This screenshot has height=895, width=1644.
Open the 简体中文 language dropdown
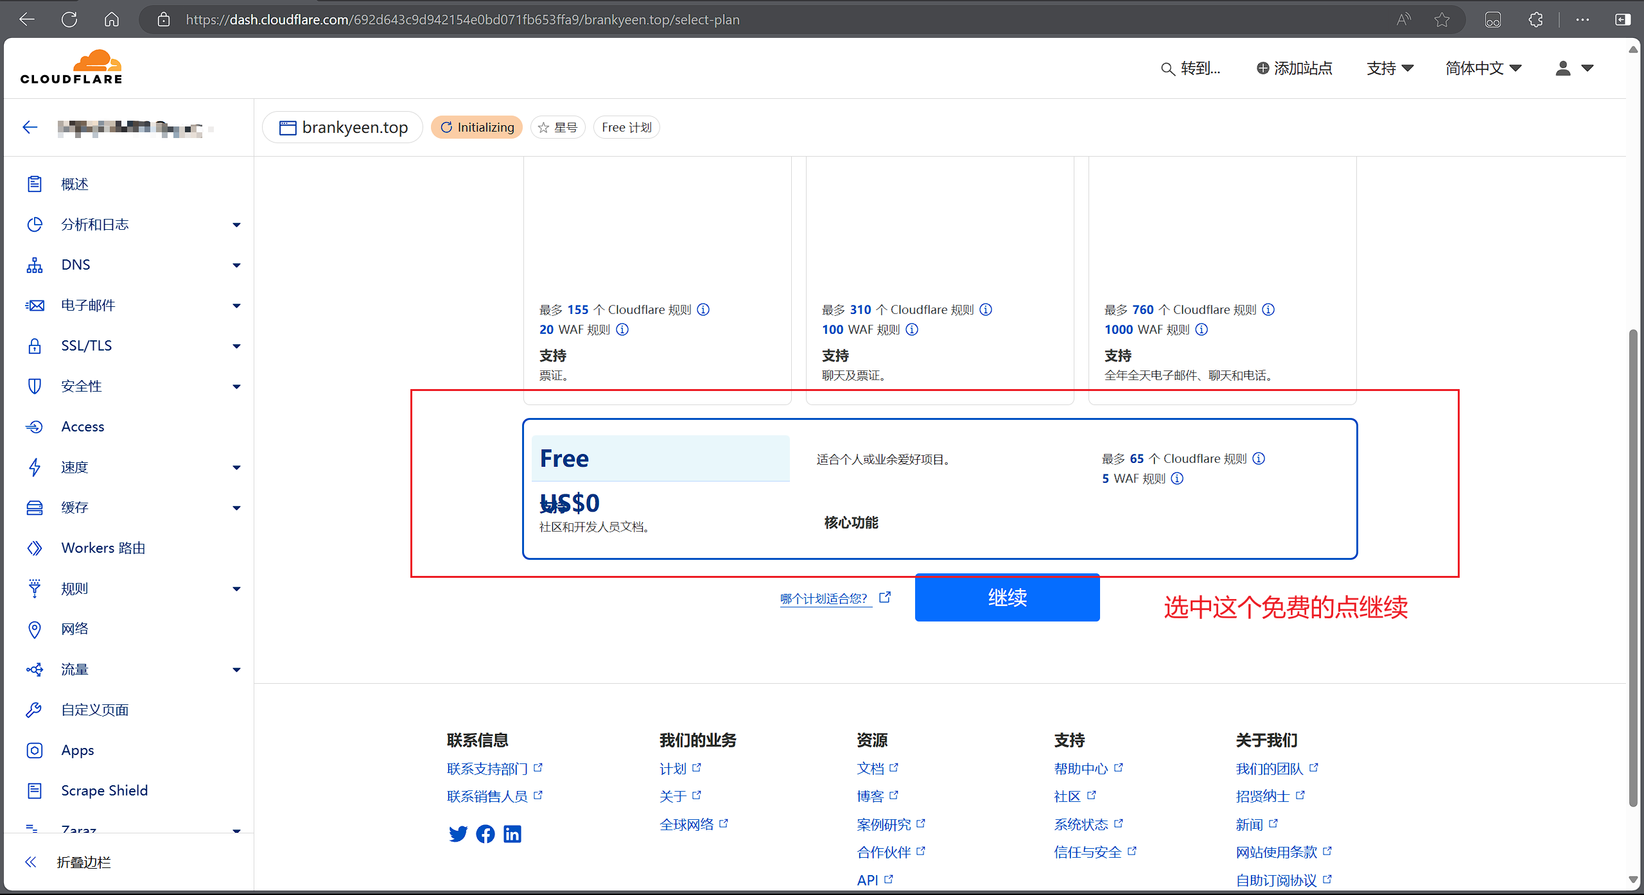coord(1483,69)
